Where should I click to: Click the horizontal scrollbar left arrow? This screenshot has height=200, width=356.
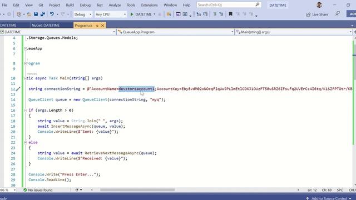pyautogui.click(x=92, y=190)
